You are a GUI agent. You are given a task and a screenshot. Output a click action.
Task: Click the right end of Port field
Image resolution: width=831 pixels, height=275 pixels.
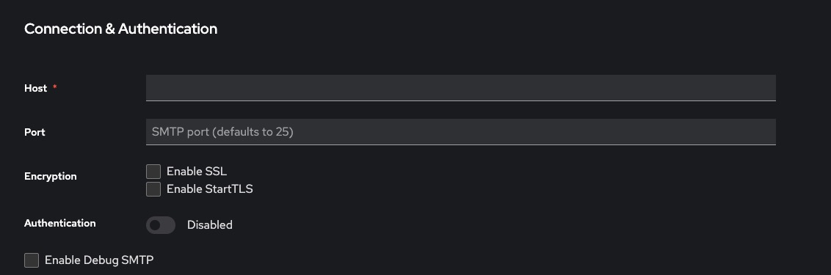coord(763,132)
